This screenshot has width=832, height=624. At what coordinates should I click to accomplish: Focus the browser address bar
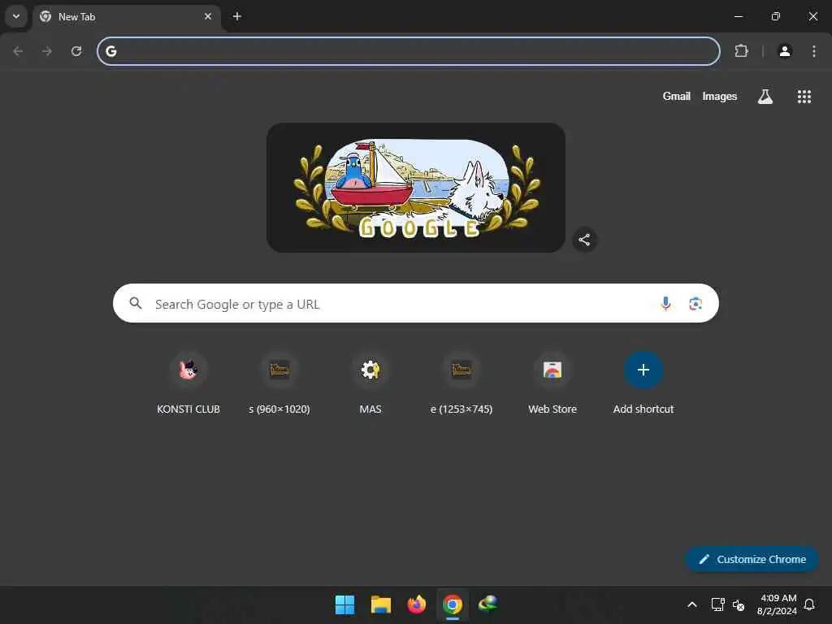coord(408,51)
